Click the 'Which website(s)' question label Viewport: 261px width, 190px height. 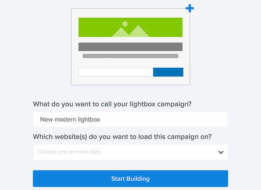(x=122, y=137)
